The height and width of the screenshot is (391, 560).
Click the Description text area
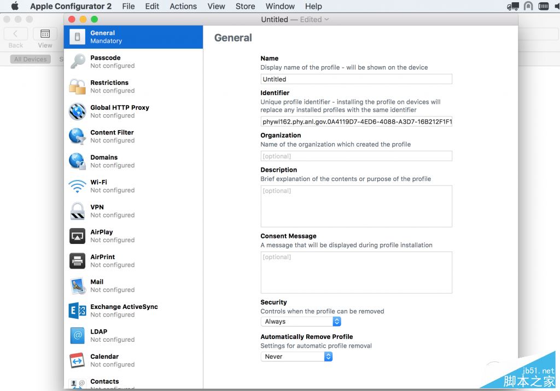[x=356, y=206]
